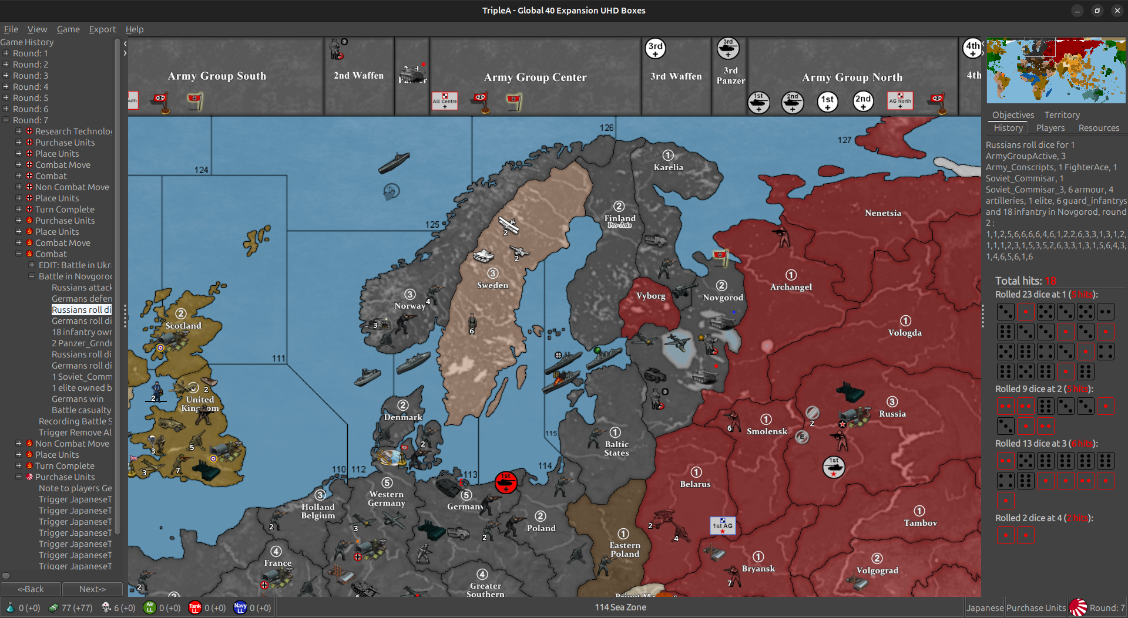
Task: Switch to the Players tab
Action: point(1050,127)
